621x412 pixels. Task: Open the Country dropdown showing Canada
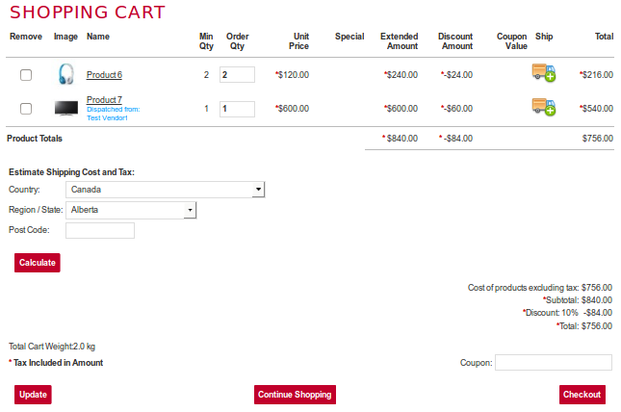click(x=166, y=190)
